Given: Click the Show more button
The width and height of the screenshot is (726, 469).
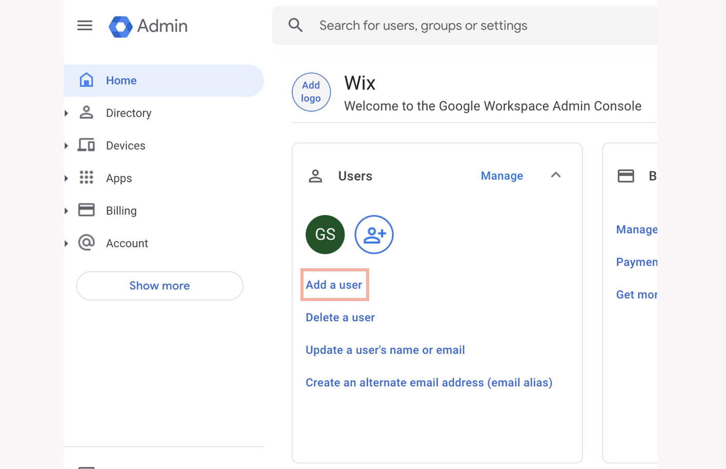Looking at the screenshot, I should click(x=159, y=286).
